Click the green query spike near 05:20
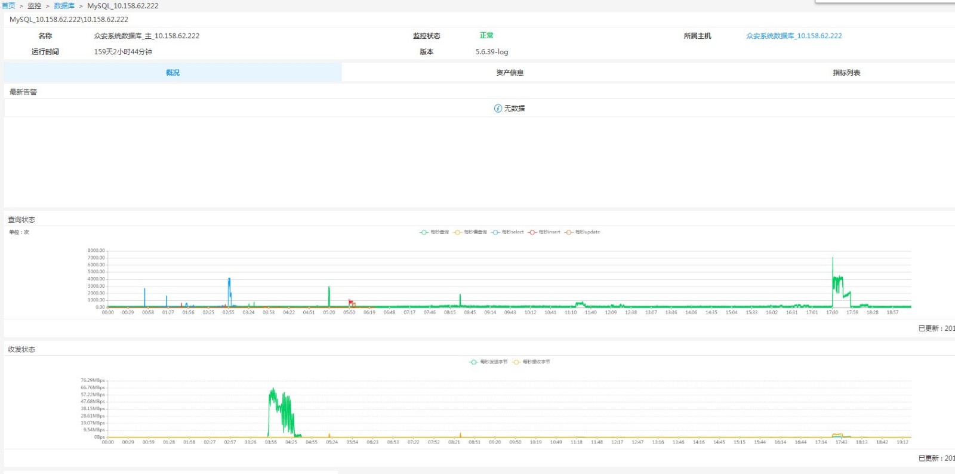Viewport: 955px width, 474px height. (x=329, y=296)
